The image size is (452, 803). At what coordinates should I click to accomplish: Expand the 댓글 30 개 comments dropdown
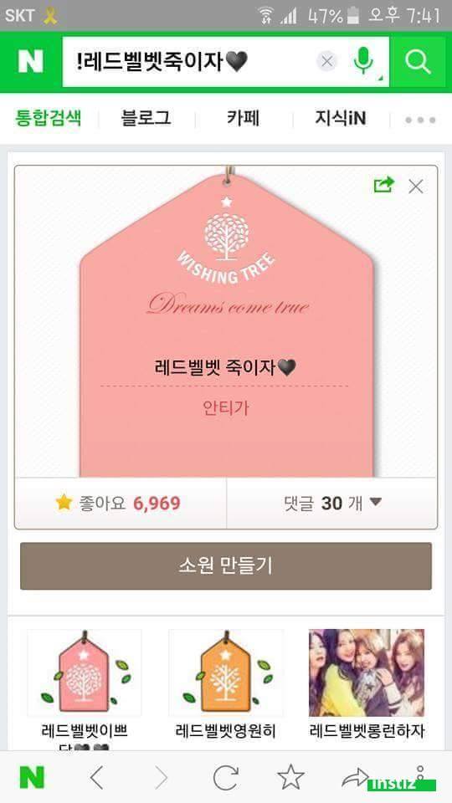[x=332, y=503]
